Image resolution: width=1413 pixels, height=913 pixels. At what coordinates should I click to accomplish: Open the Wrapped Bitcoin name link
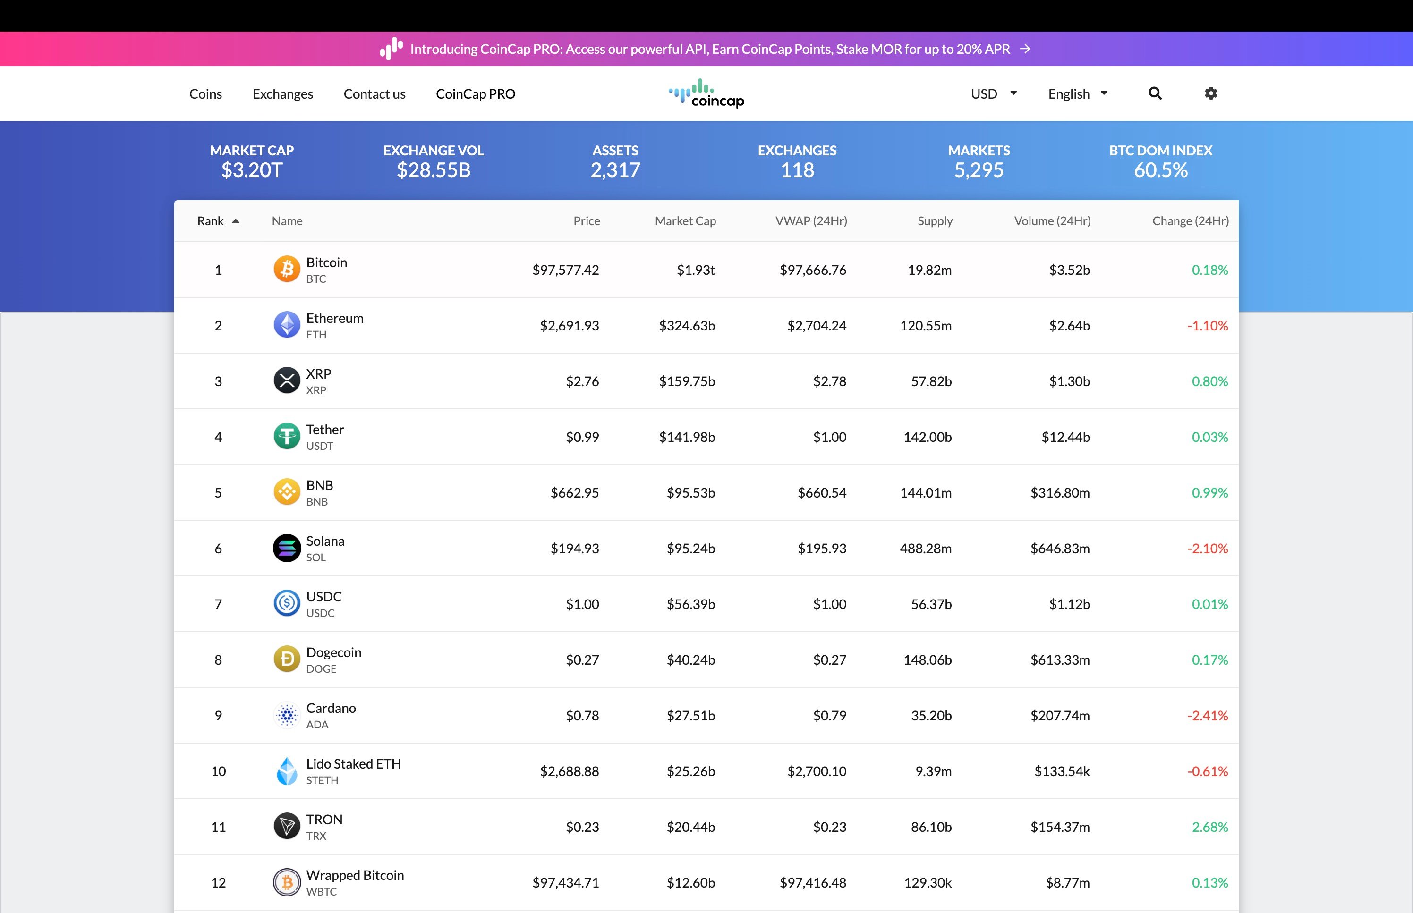(355, 875)
